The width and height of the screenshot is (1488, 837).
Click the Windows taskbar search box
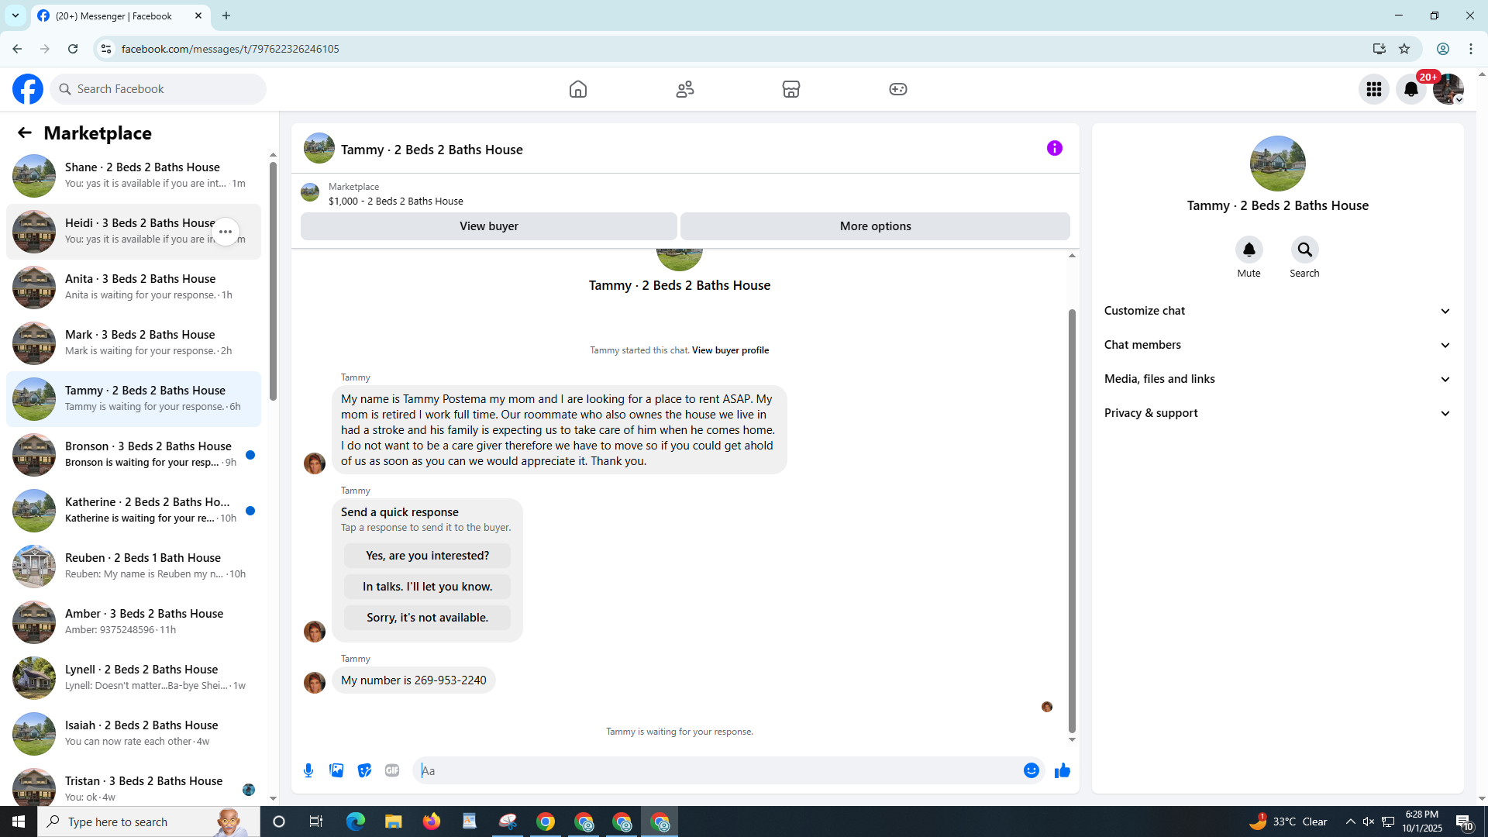point(149,821)
